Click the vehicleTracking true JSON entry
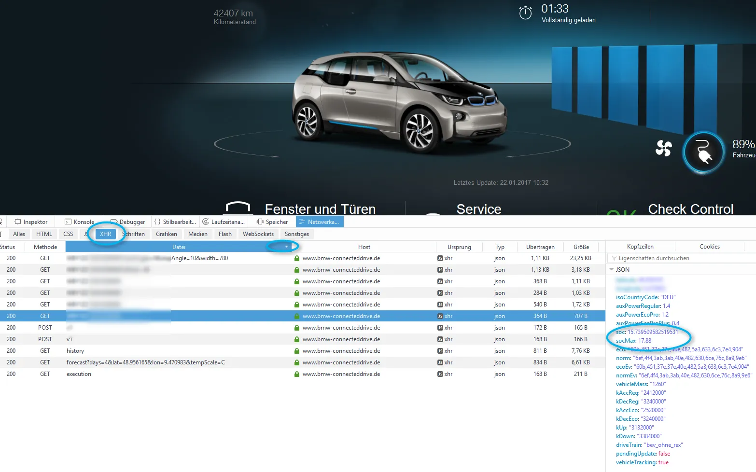Image resolution: width=756 pixels, height=472 pixels. (x=643, y=462)
